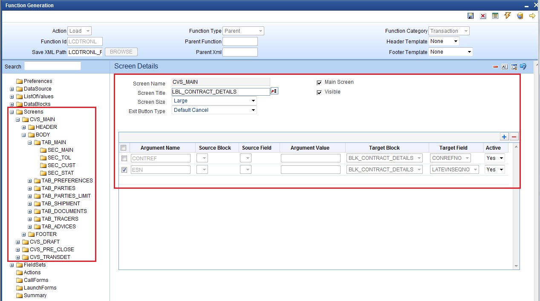Select CVS_TRANSDET screen in the tree
This screenshot has height=301, width=540.
click(50, 257)
